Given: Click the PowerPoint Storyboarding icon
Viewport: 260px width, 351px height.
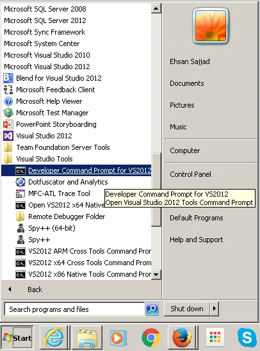Looking at the screenshot, I should coord(8,124).
